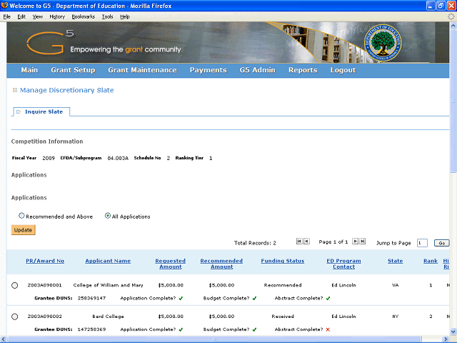Open the History menu
This screenshot has width=457, height=343.
(57, 16)
